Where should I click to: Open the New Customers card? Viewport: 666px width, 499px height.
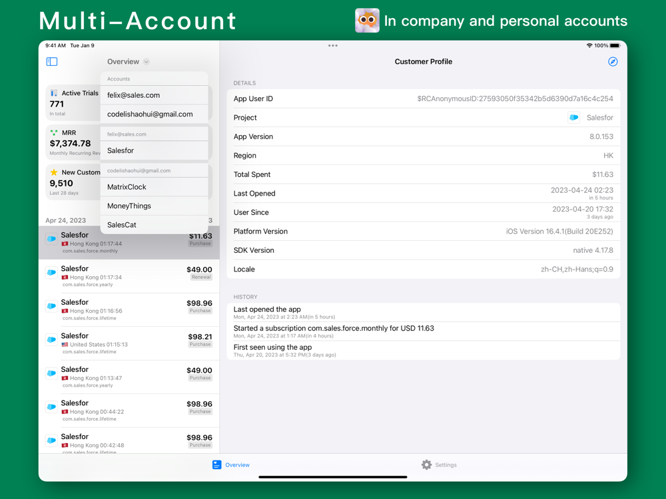pos(73,182)
